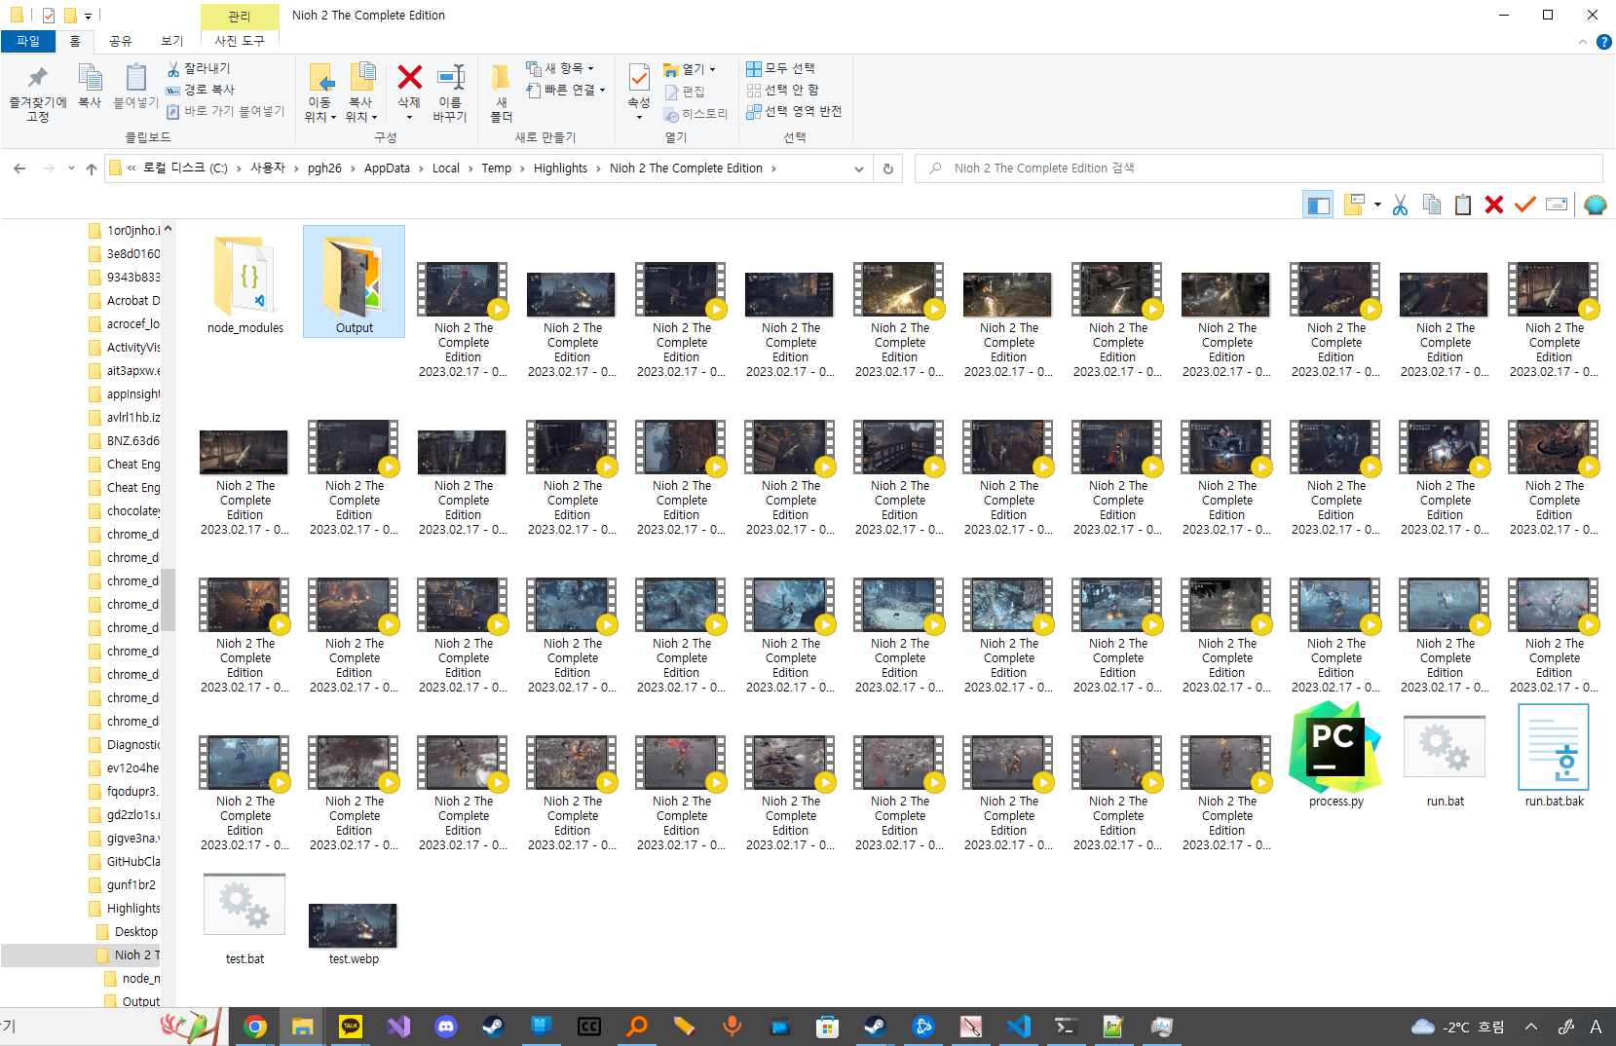Open the 복사 위치 copy-to dropdown

click(361, 93)
